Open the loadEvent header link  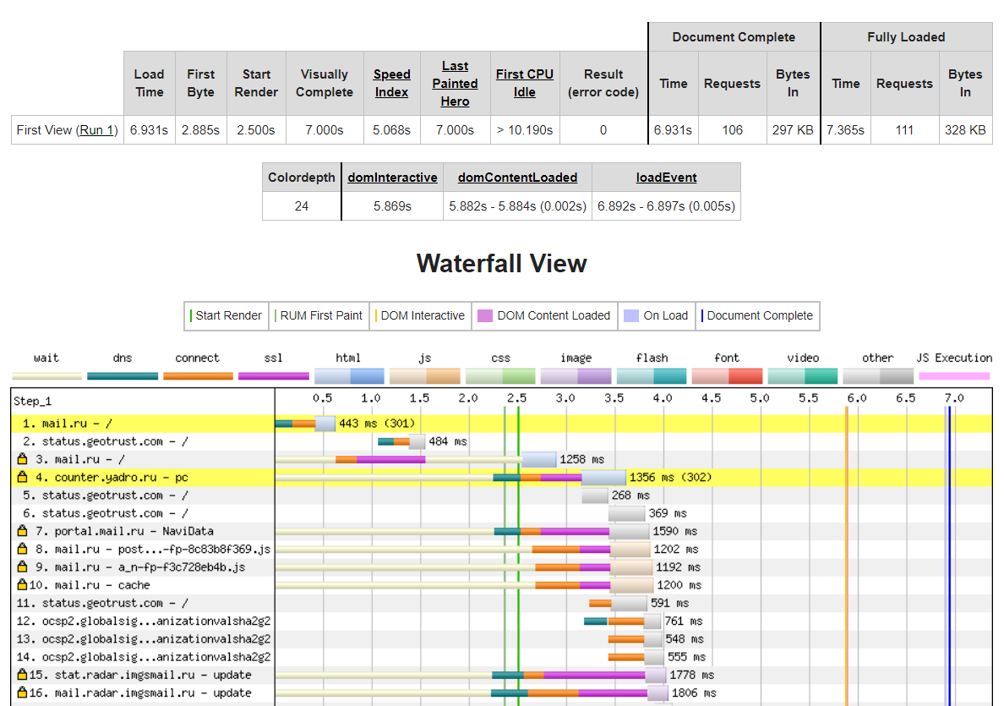coord(666,178)
